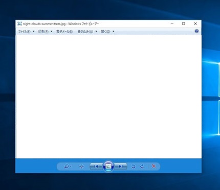Click the 電子メール(E) button

coord(64,32)
